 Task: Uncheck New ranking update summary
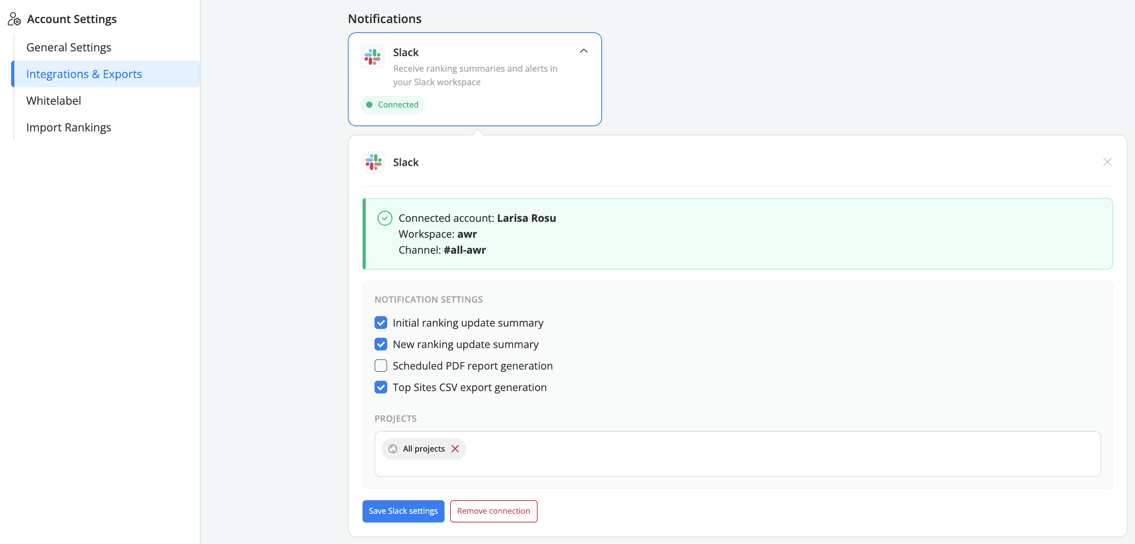click(x=381, y=344)
